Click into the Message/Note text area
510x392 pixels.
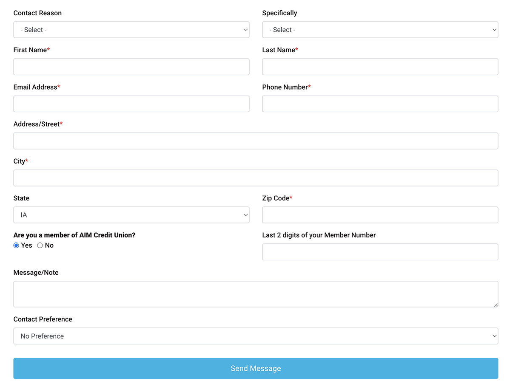coord(256,293)
